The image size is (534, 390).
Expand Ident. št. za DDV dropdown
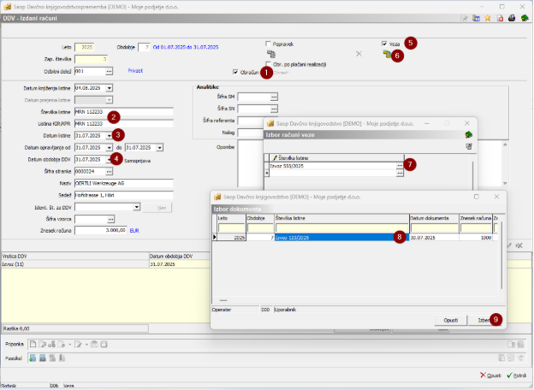pyautogui.click(x=136, y=207)
